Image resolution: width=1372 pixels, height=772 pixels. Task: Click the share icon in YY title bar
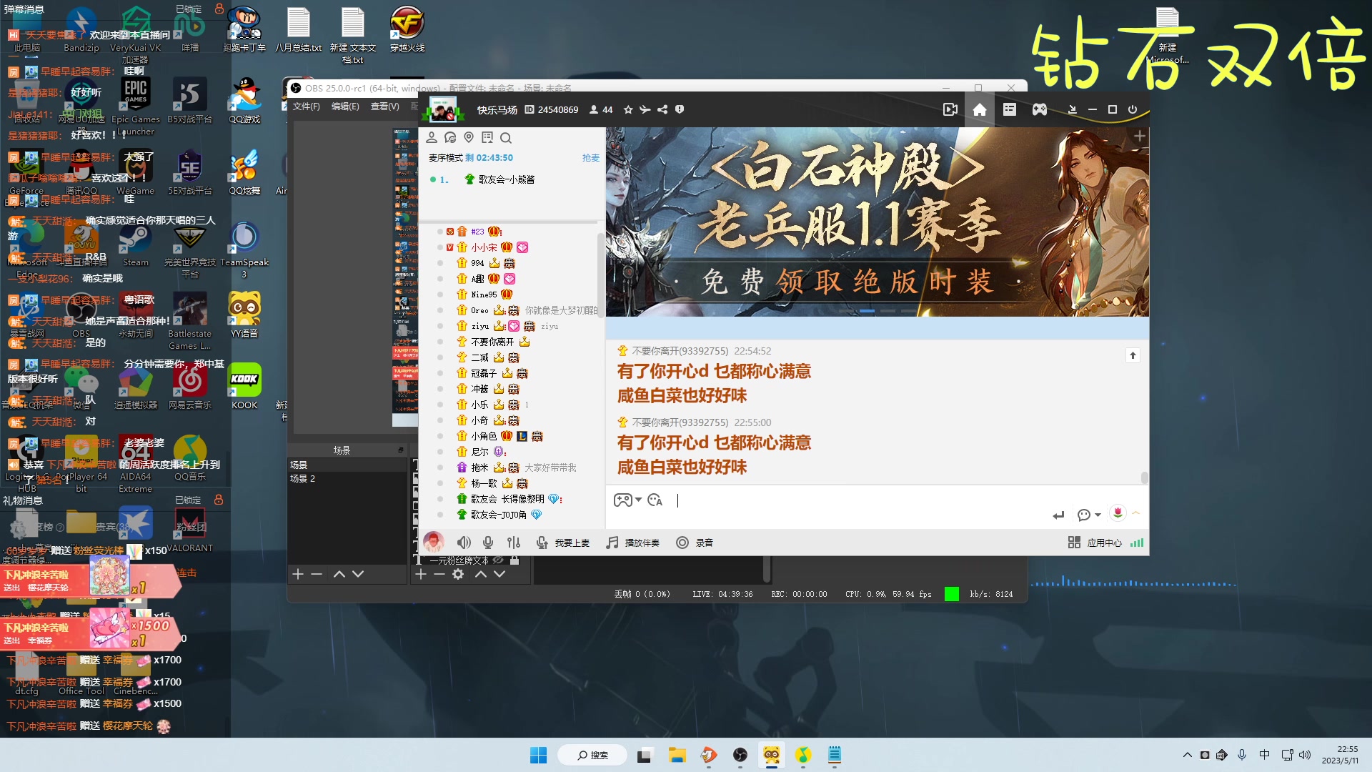pyautogui.click(x=662, y=109)
